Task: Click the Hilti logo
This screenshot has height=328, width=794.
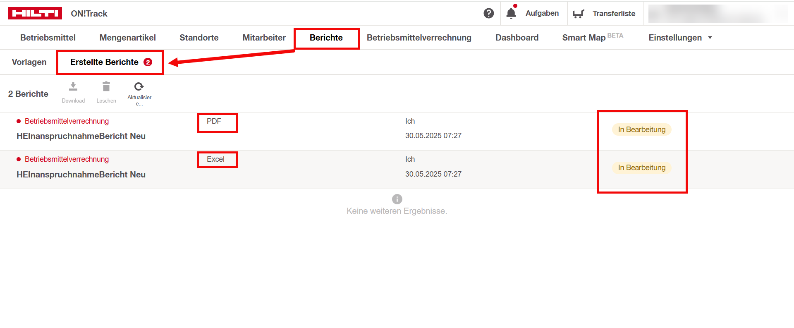Action: coord(35,13)
